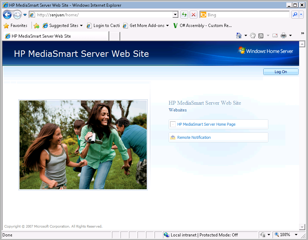Click the Local intranet Protected Mode status text
This screenshot has width=308, height=240.
[x=204, y=235]
